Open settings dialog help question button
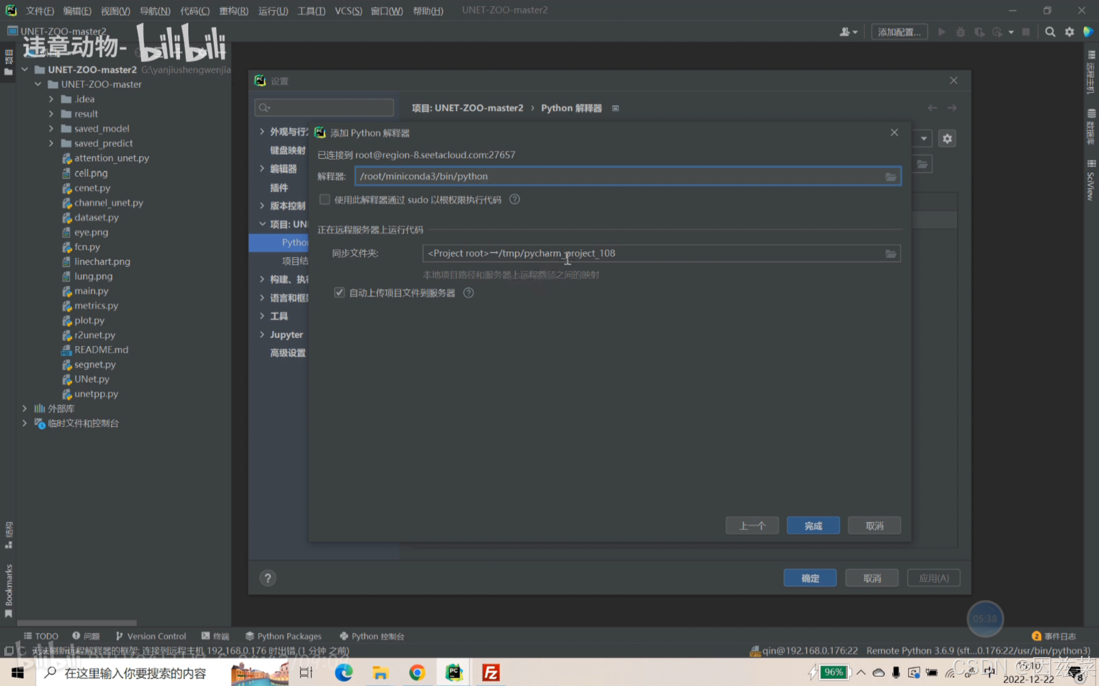The image size is (1099, 686). pyautogui.click(x=268, y=578)
